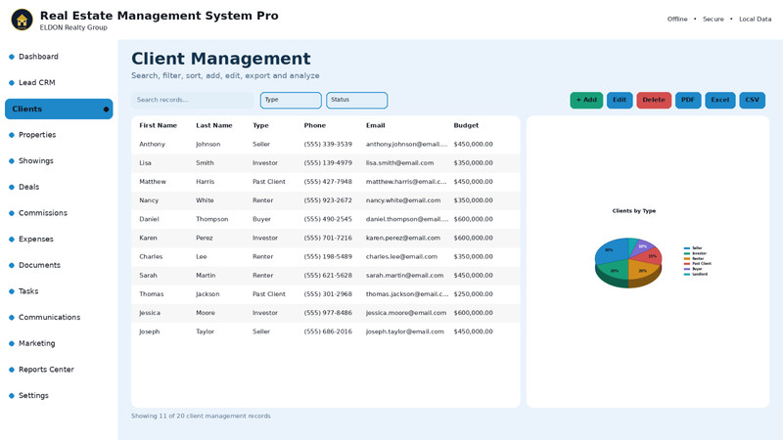The image size is (783, 440).
Task: Click Seller blue legend swatch
Action: [687, 248]
